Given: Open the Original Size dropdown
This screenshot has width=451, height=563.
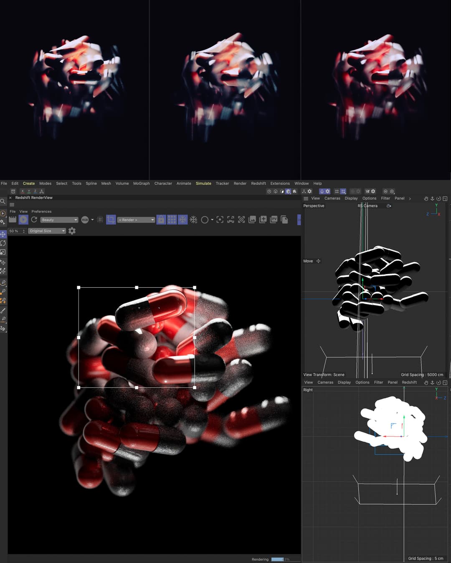Looking at the screenshot, I should pos(47,231).
